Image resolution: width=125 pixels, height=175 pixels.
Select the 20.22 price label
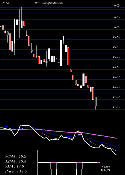[116, 27]
